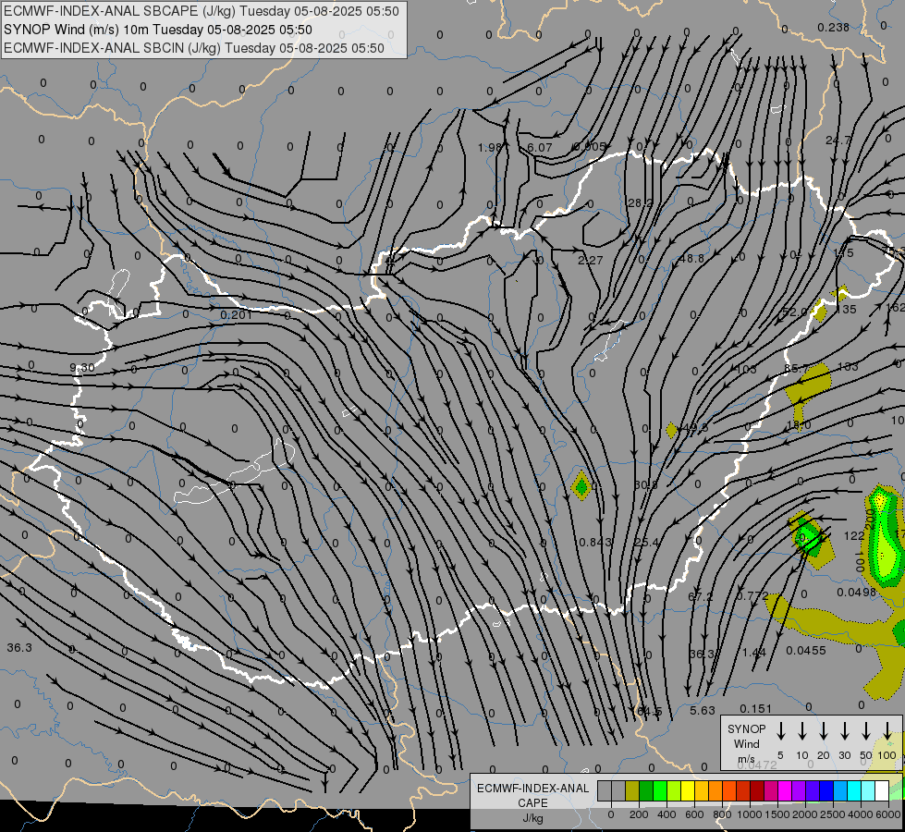Click the SYNOP Wind 10m header line
905x832 pixels.
point(157,30)
